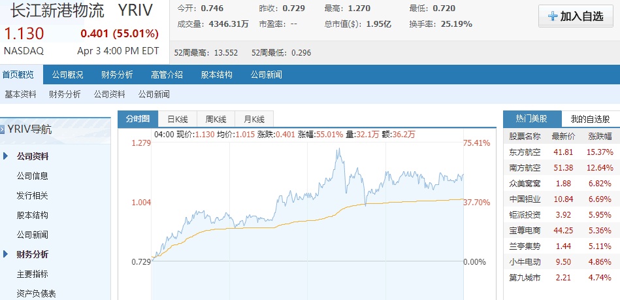Screen dimensions: 620x300
Task: Click the current price 1.130
Action: (x=24, y=34)
